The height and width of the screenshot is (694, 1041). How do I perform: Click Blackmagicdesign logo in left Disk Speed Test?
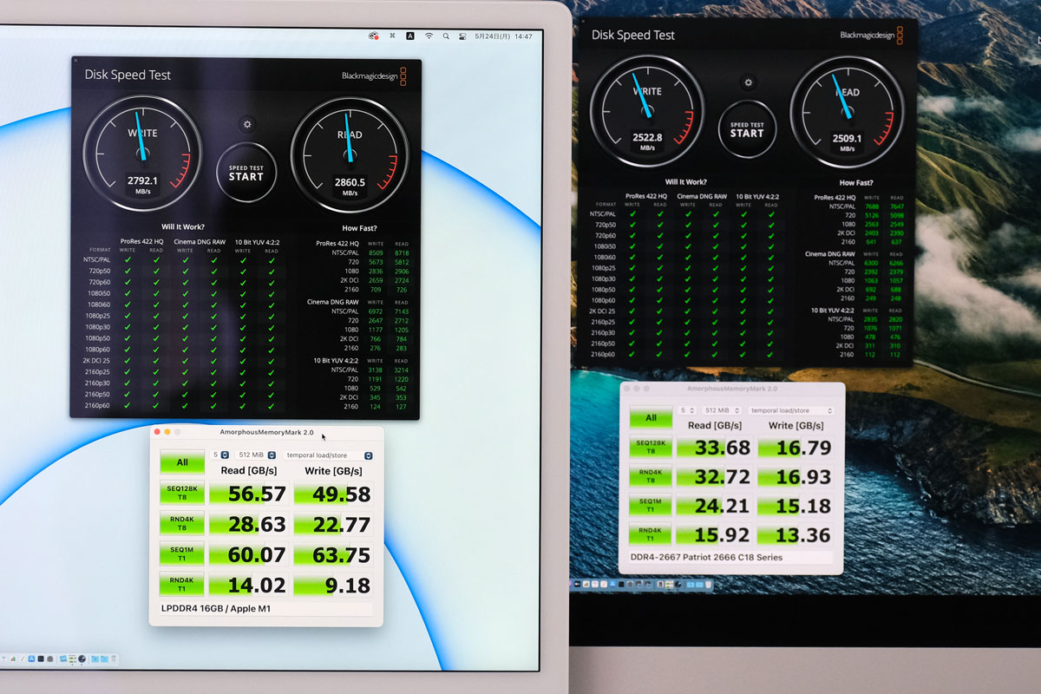click(372, 75)
